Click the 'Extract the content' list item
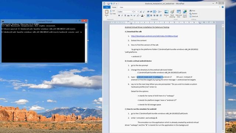The width and height of the screenshot is (236, 133). coord(139,40)
